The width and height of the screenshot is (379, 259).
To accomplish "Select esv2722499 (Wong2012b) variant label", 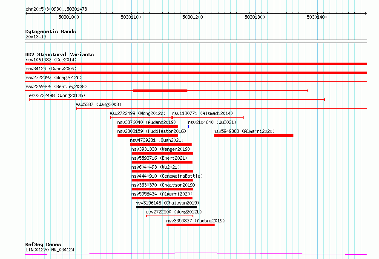I will 138,113.
